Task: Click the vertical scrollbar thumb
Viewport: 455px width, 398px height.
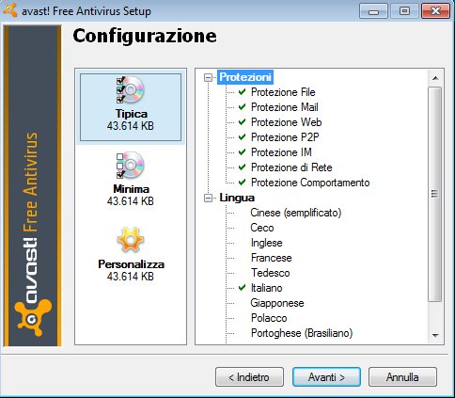Action: (x=434, y=194)
